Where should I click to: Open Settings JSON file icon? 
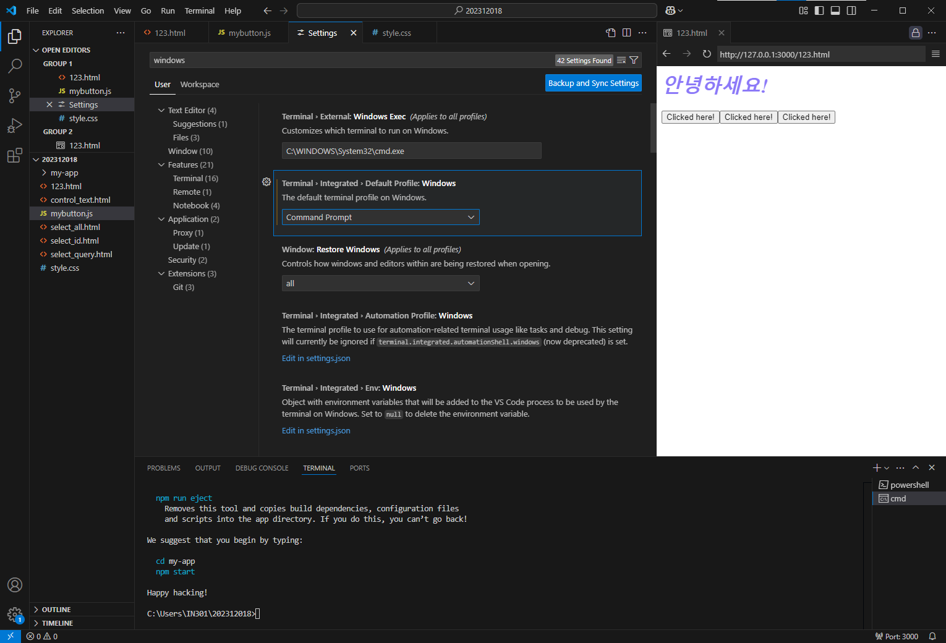click(x=611, y=33)
